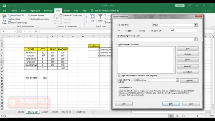Click the Load/Save button
Image resolution: width=215 pixels, height=121 pixels.
point(187,72)
